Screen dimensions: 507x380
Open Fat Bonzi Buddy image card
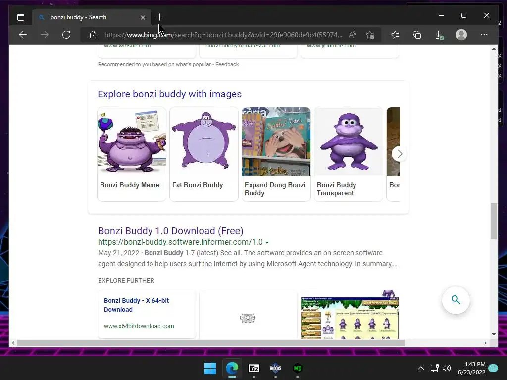(204, 154)
